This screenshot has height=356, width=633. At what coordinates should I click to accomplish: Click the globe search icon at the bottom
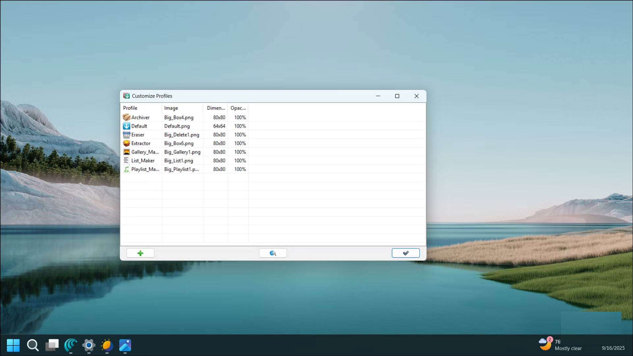273,253
